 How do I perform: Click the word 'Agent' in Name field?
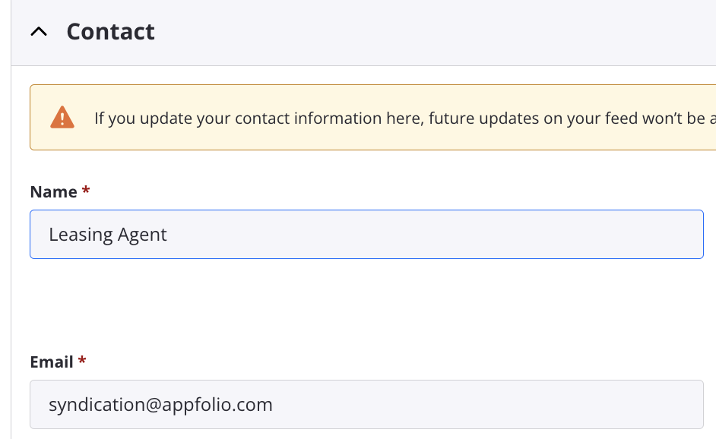point(142,235)
